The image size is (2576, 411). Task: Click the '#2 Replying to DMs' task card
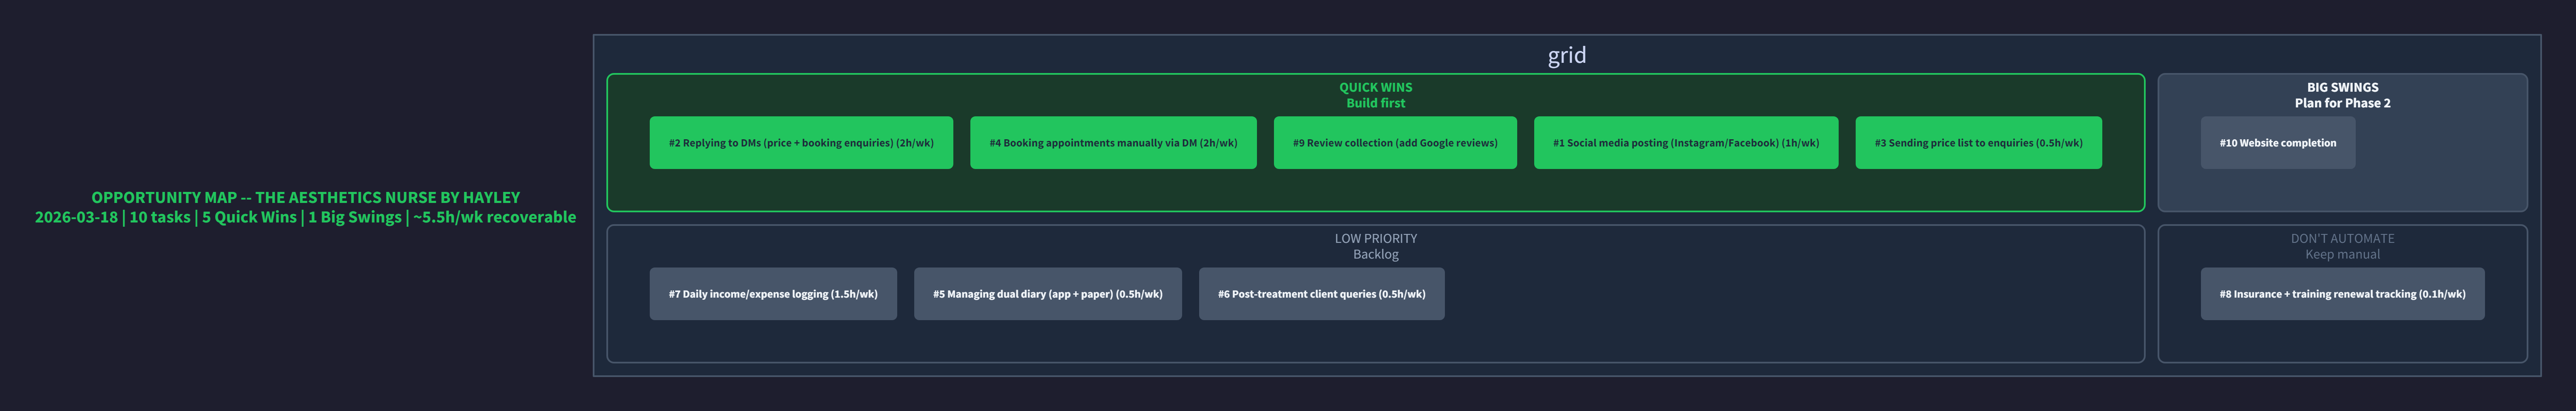coord(801,143)
